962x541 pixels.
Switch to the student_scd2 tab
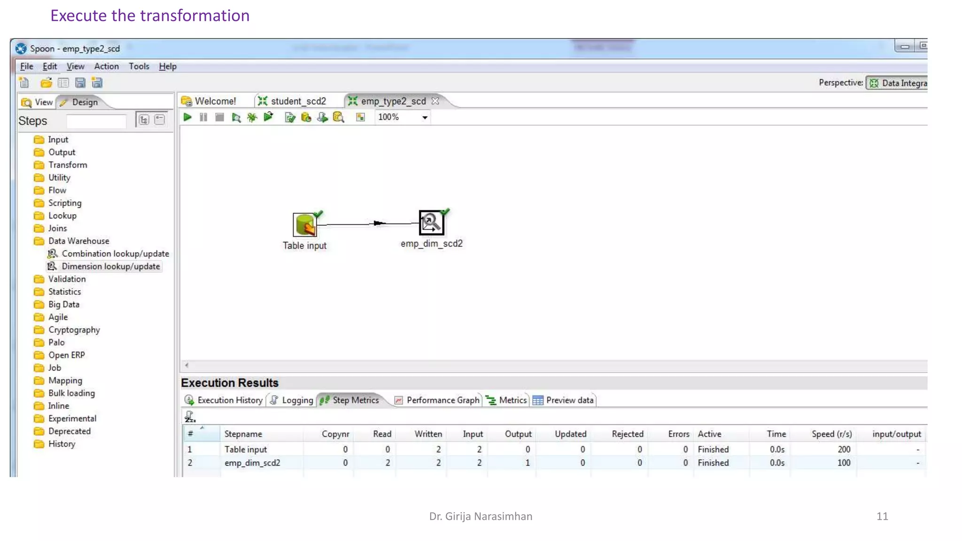tap(298, 101)
